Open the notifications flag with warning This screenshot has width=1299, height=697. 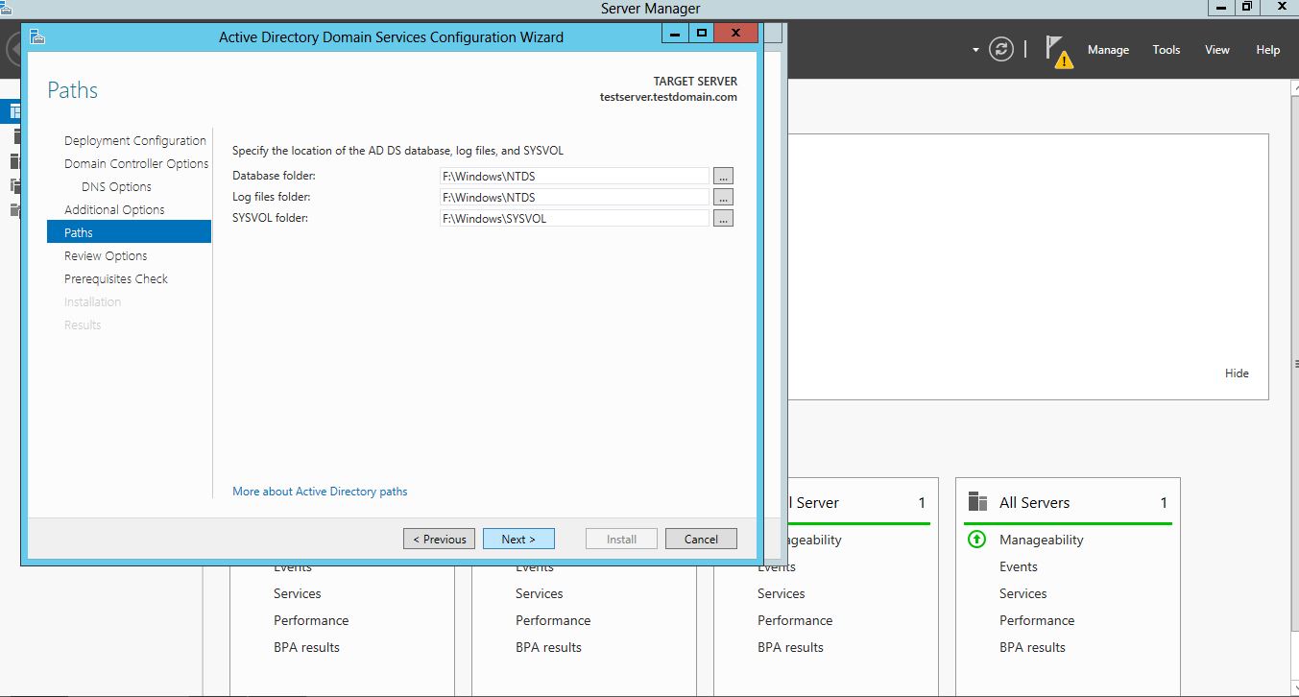click(1059, 52)
